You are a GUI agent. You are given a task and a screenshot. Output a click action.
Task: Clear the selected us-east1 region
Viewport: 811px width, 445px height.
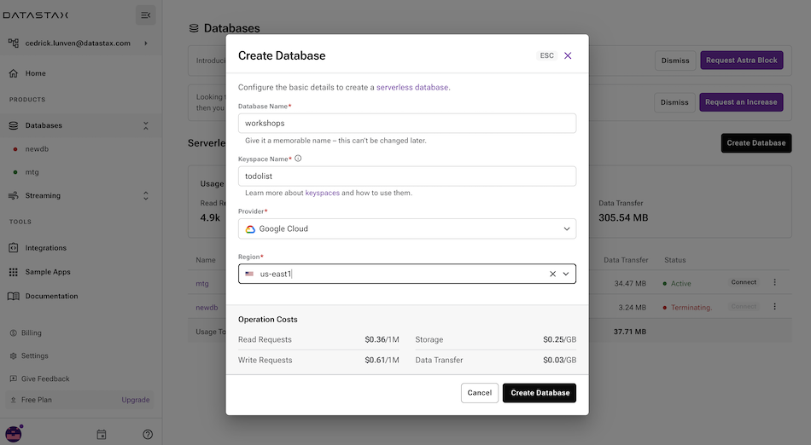pyautogui.click(x=552, y=274)
